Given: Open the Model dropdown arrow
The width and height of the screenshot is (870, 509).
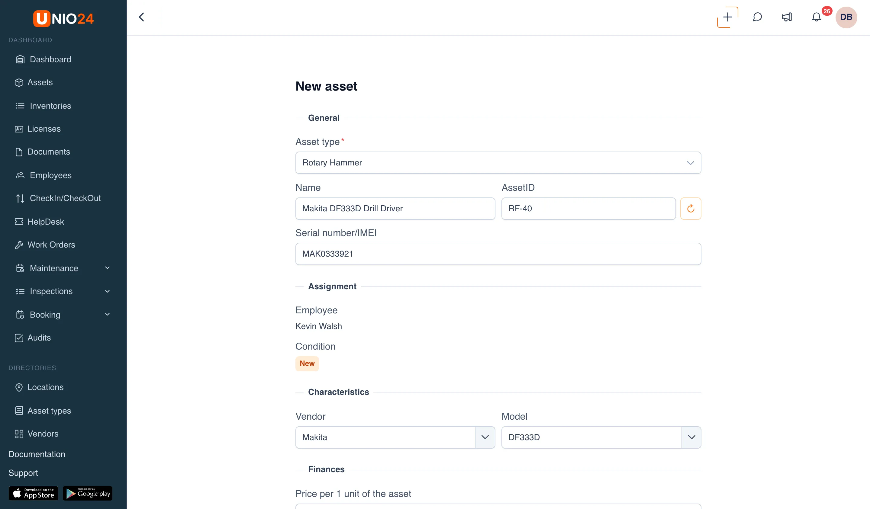Looking at the screenshot, I should pyautogui.click(x=691, y=437).
